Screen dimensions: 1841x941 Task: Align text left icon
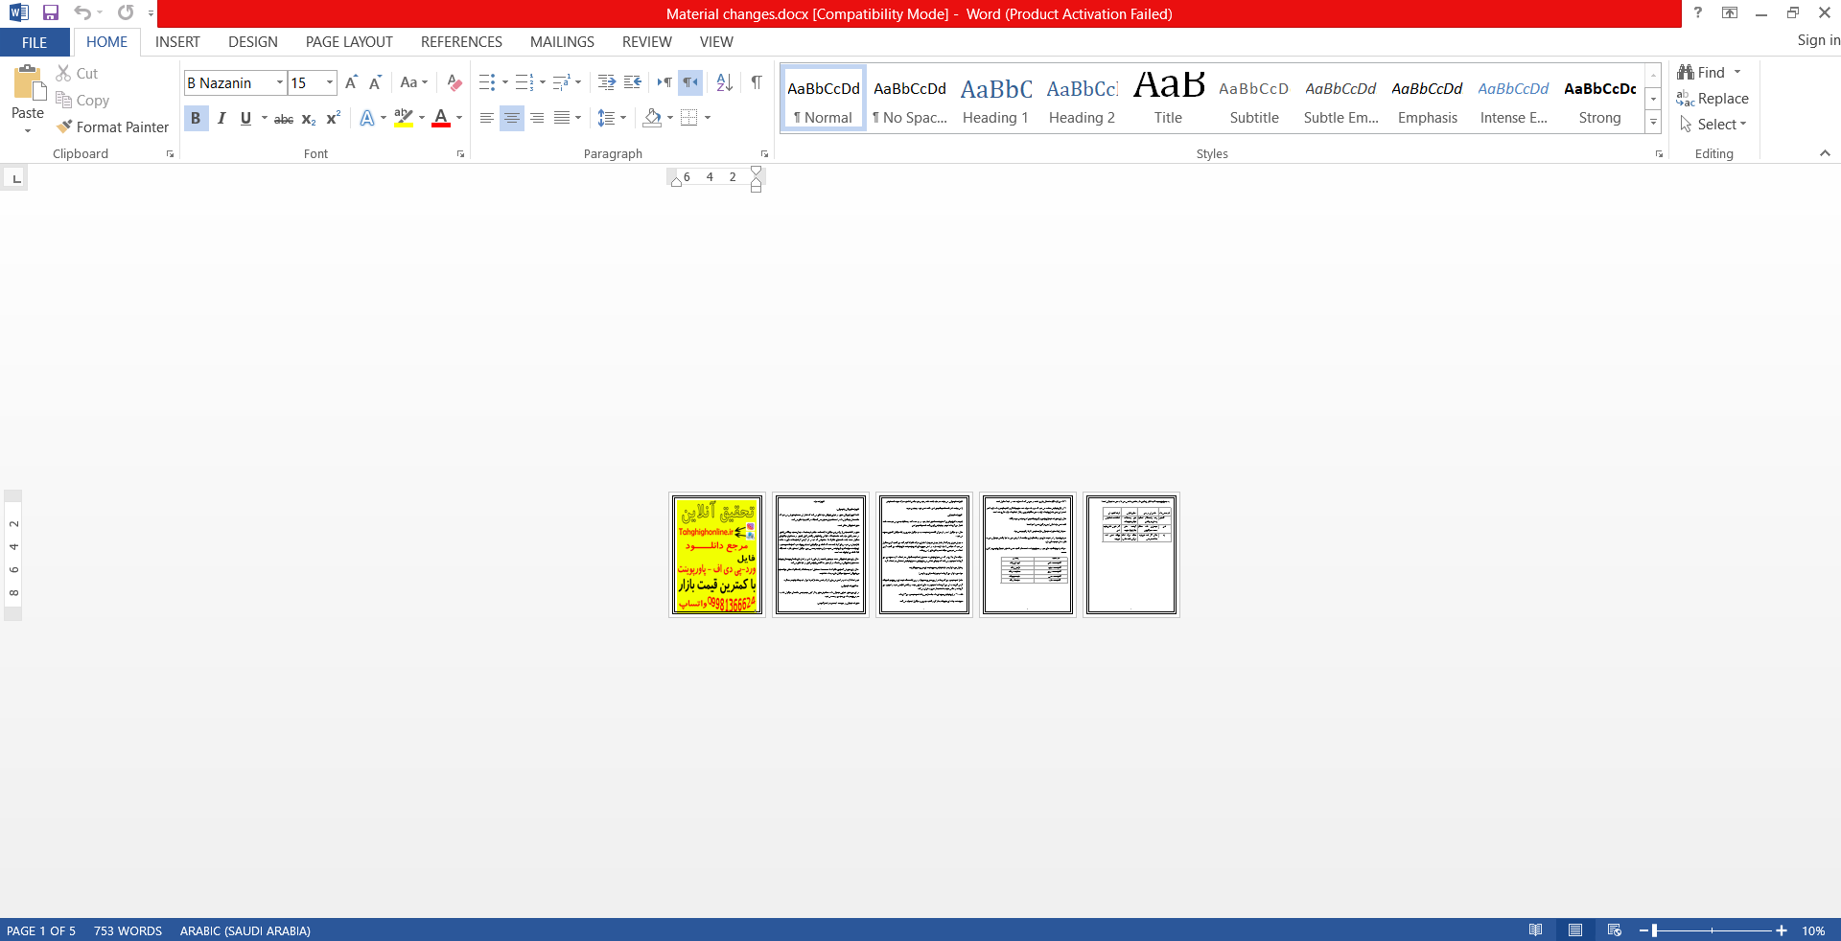point(487,118)
